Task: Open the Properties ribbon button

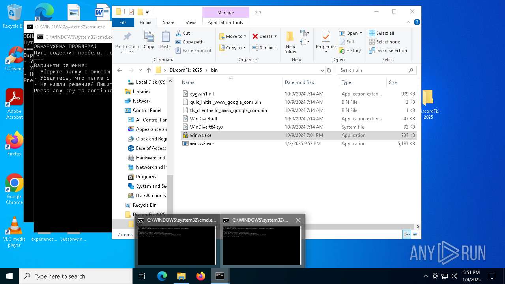Action: click(x=326, y=42)
